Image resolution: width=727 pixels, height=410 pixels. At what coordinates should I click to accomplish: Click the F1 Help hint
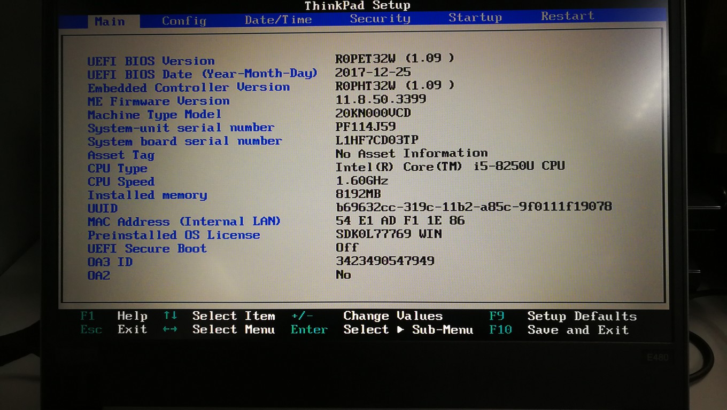(x=114, y=316)
